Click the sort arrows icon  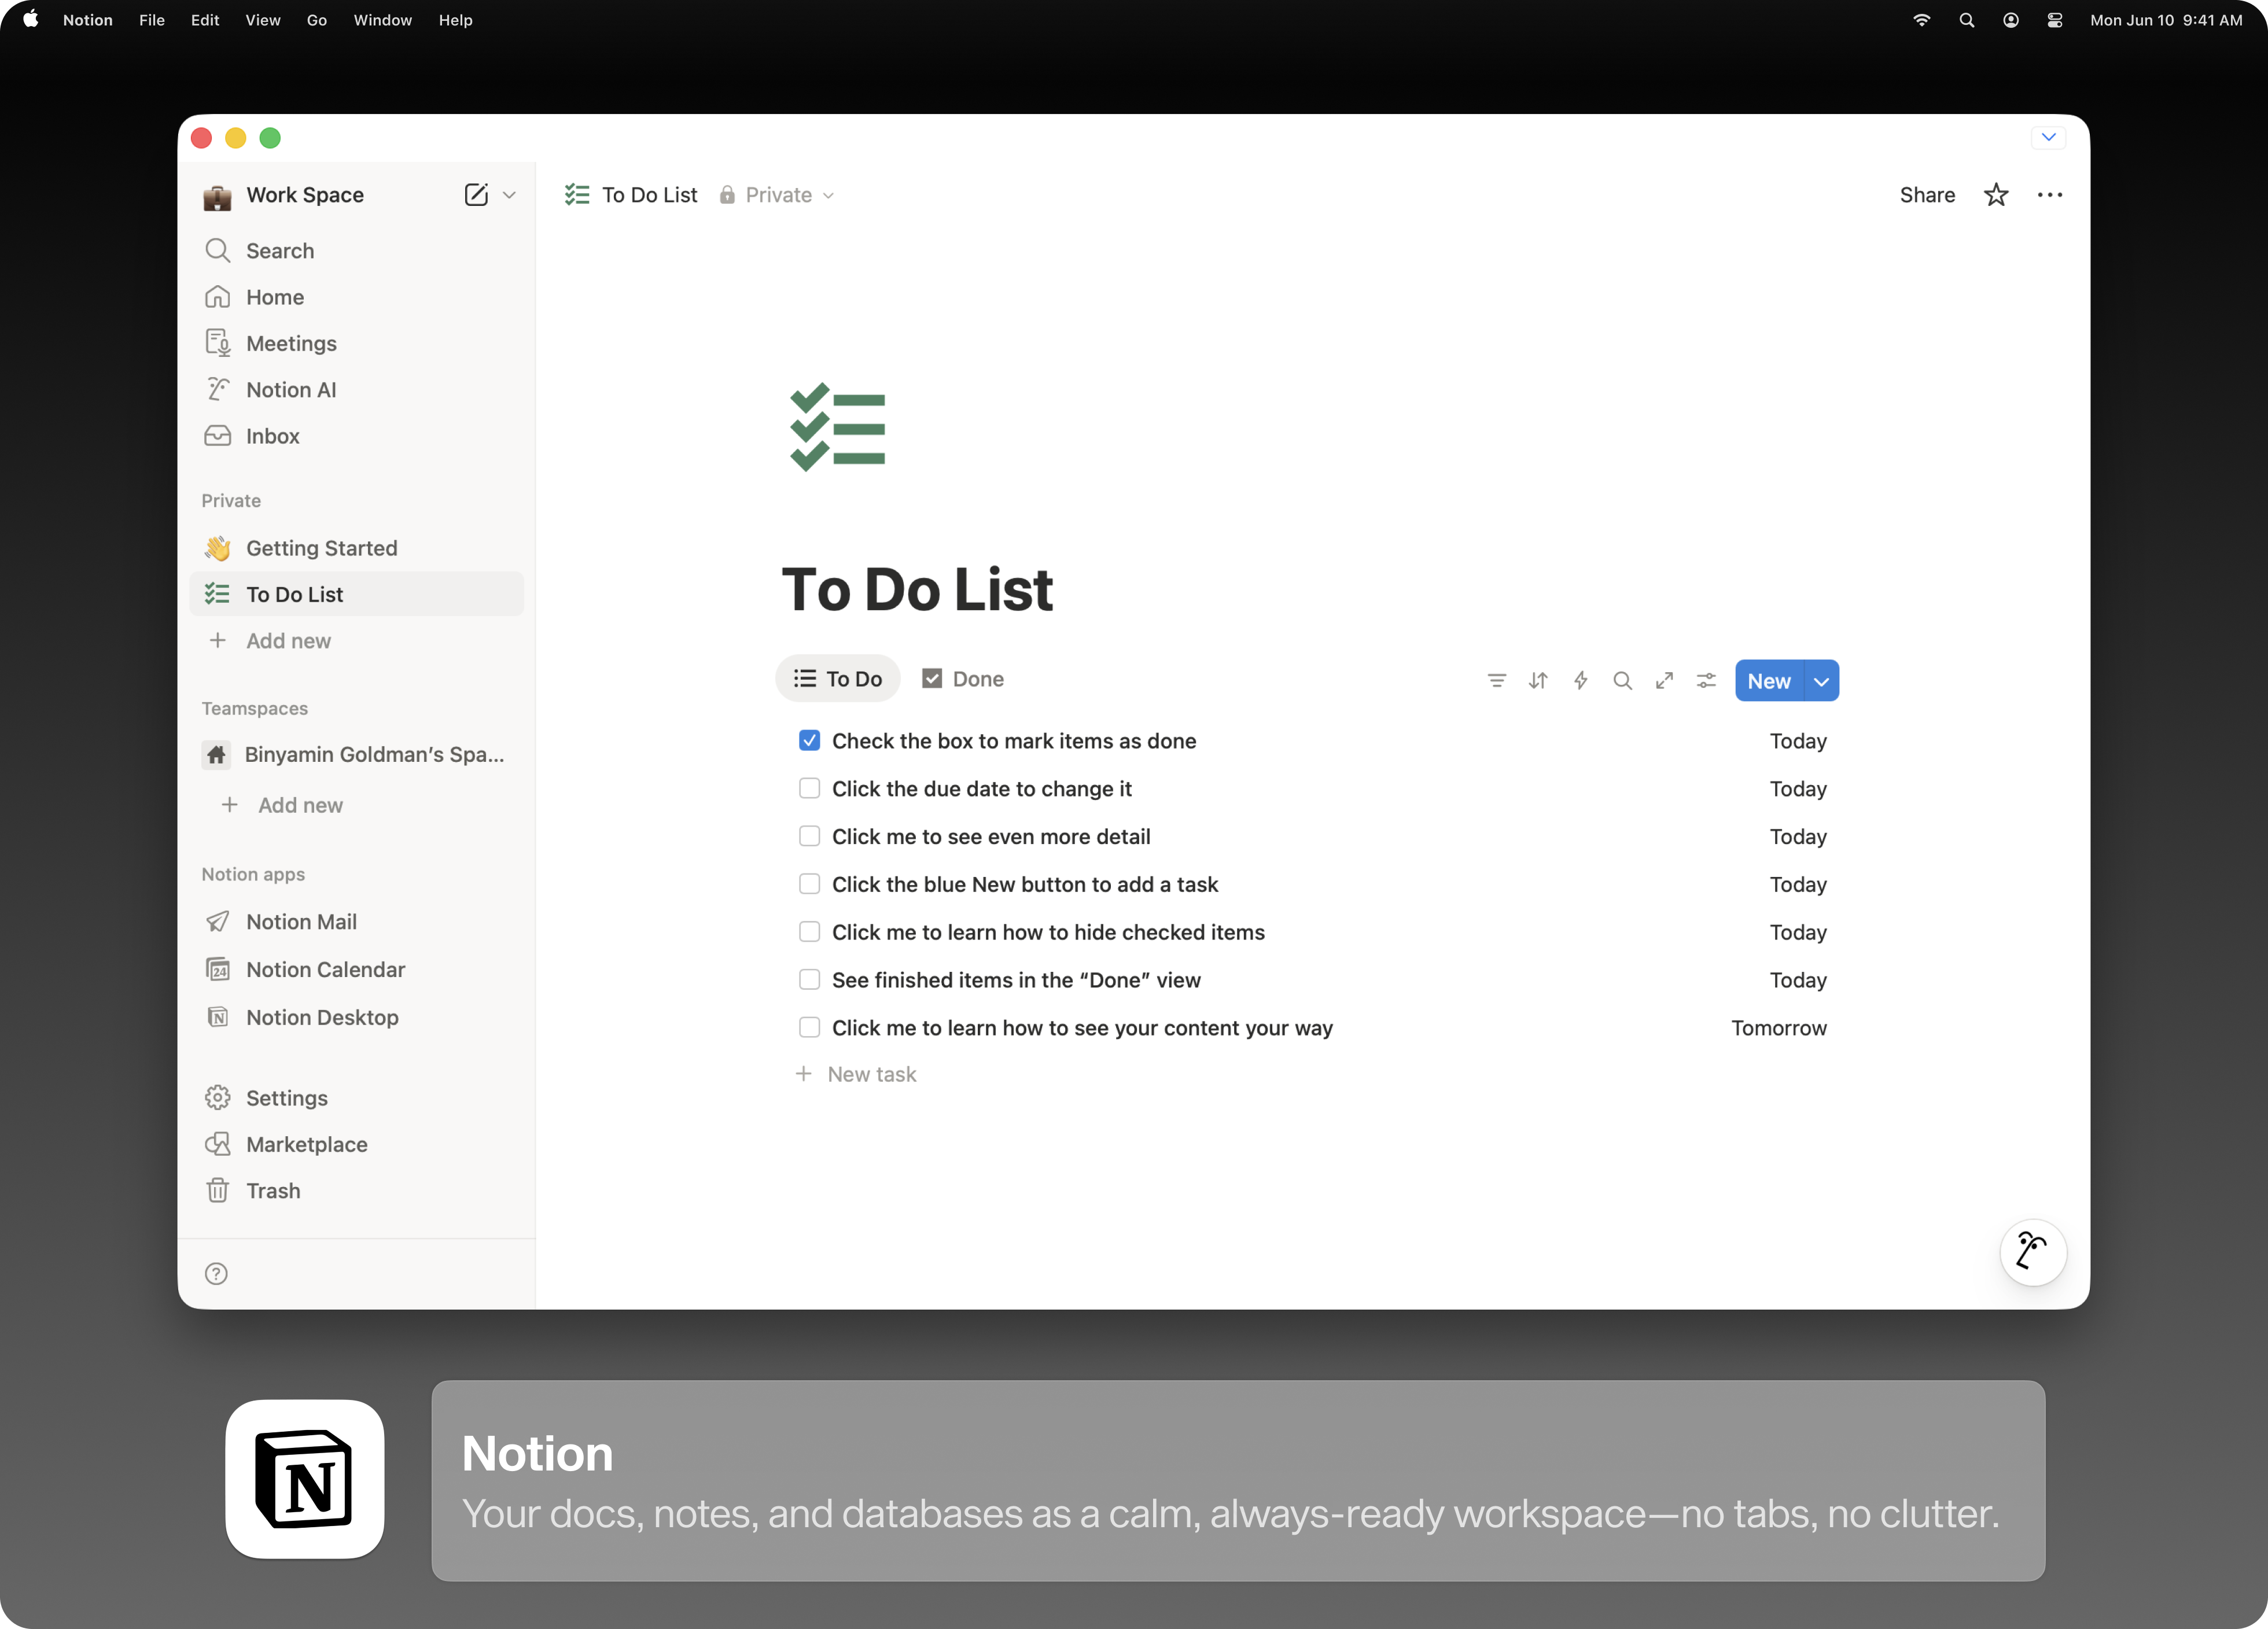pyautogui.click(x=1538, y=681)
